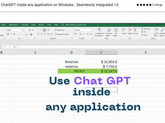Click the formula bar Enter checkmark
The width and height of the screenshot is (165, 123).
[10, 47]
